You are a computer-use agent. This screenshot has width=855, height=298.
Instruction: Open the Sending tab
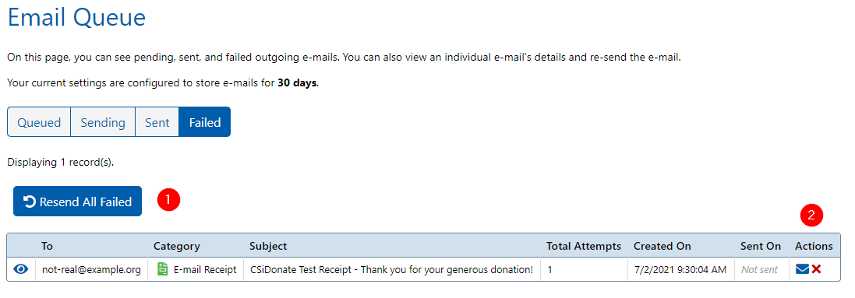(x=103, y=122)
